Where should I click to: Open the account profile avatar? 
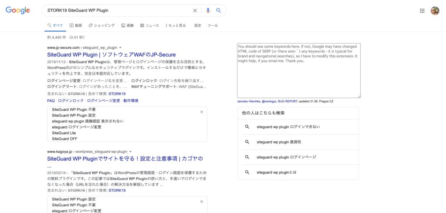tap(435, 11)
